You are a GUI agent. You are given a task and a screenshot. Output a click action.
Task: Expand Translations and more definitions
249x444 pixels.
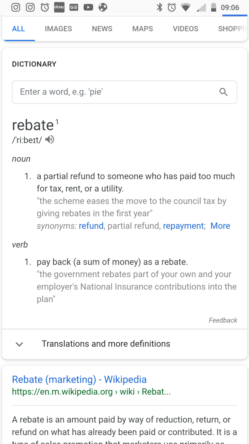coord(106,344)
